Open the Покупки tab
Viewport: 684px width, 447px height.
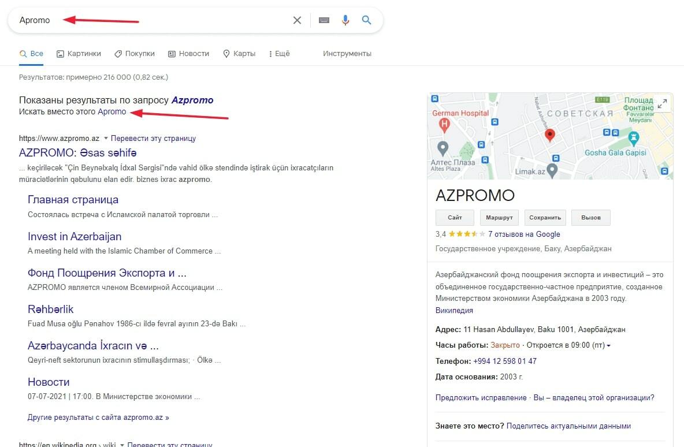click(x=135, y=54)
